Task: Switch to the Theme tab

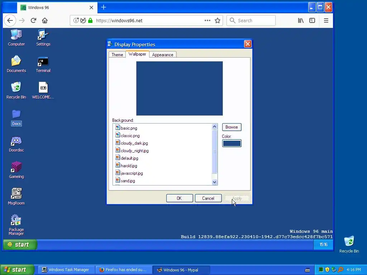Action: 117,54
